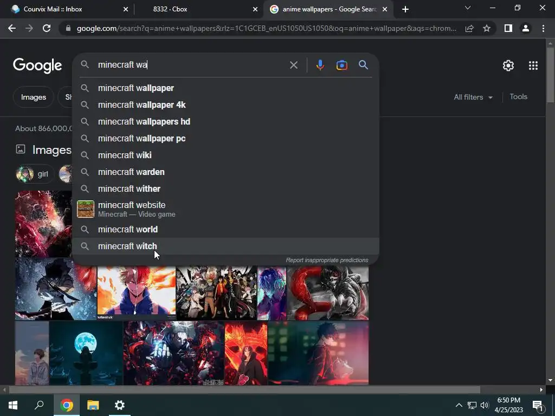Open Chrome side panel icon
This screenshot has height=416, width=555.
(x=508, y=28)
